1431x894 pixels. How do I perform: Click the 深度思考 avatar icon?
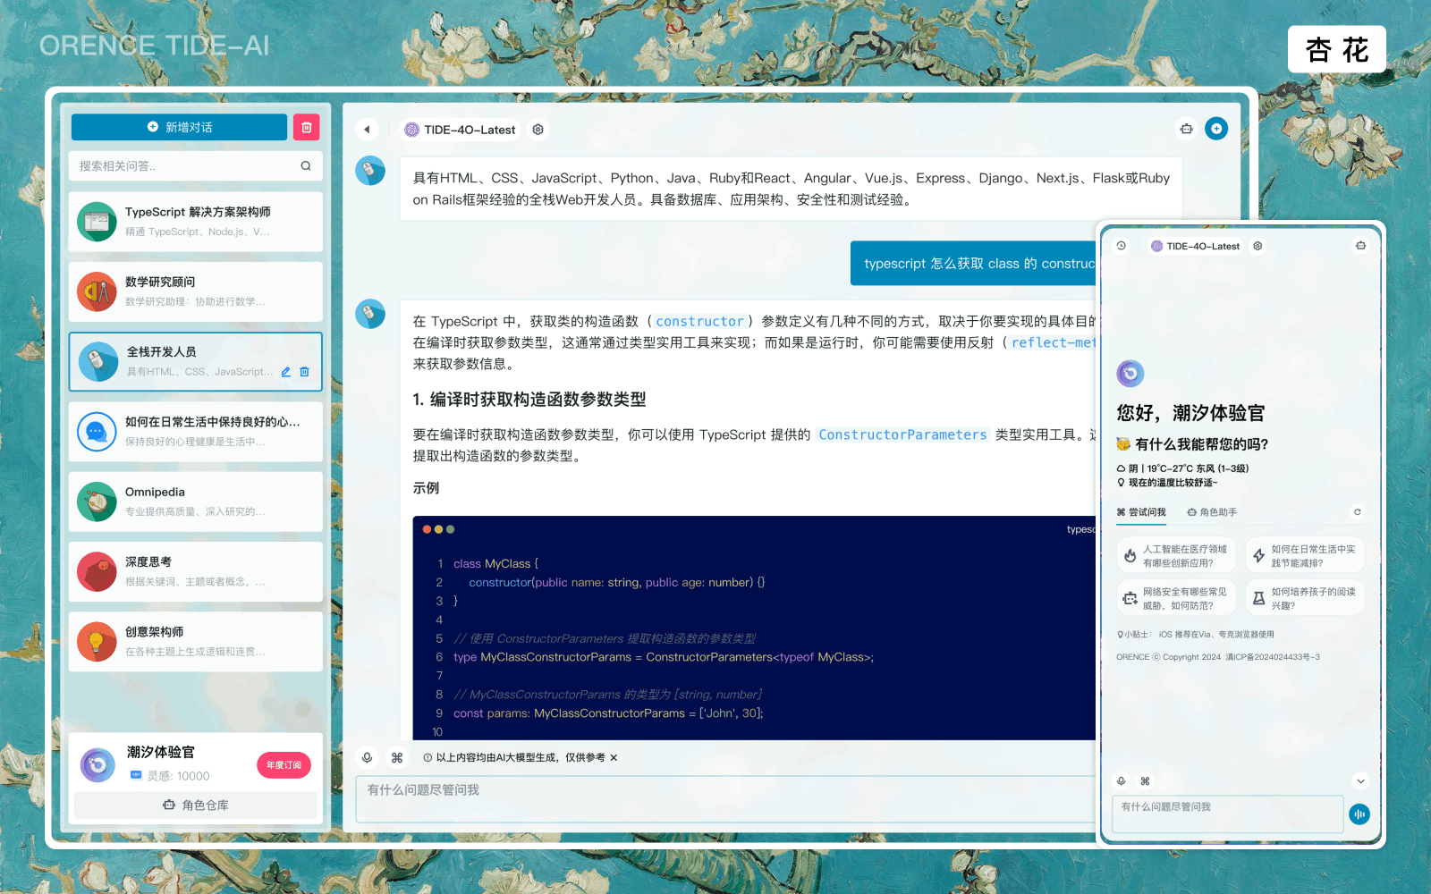(x=97, y=571)
